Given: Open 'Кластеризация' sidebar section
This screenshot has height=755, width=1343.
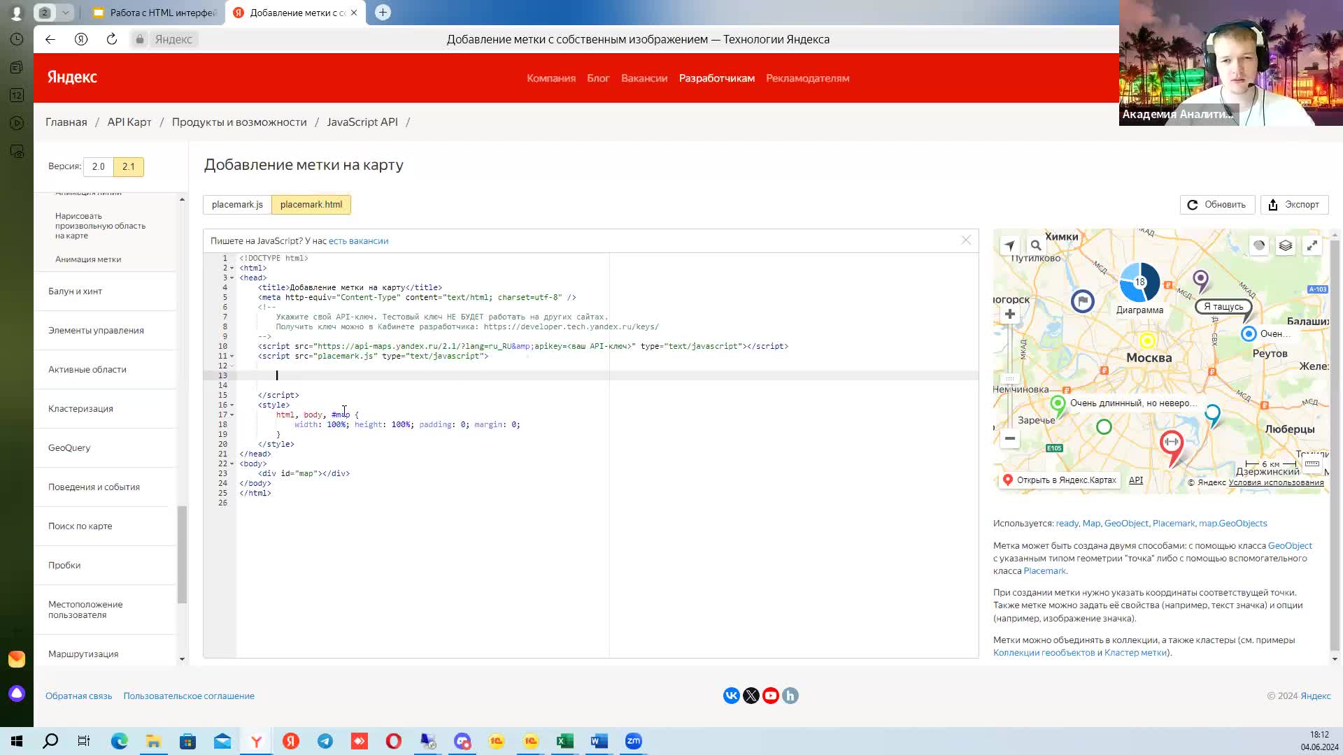Looking at the screenshot, I should pos(80,409).
